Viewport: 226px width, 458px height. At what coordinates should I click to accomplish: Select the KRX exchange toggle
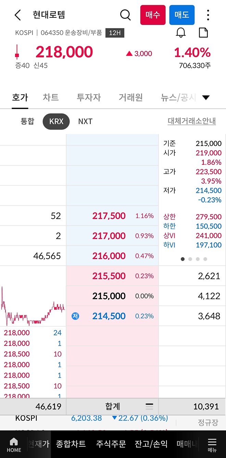click(56, 121)
